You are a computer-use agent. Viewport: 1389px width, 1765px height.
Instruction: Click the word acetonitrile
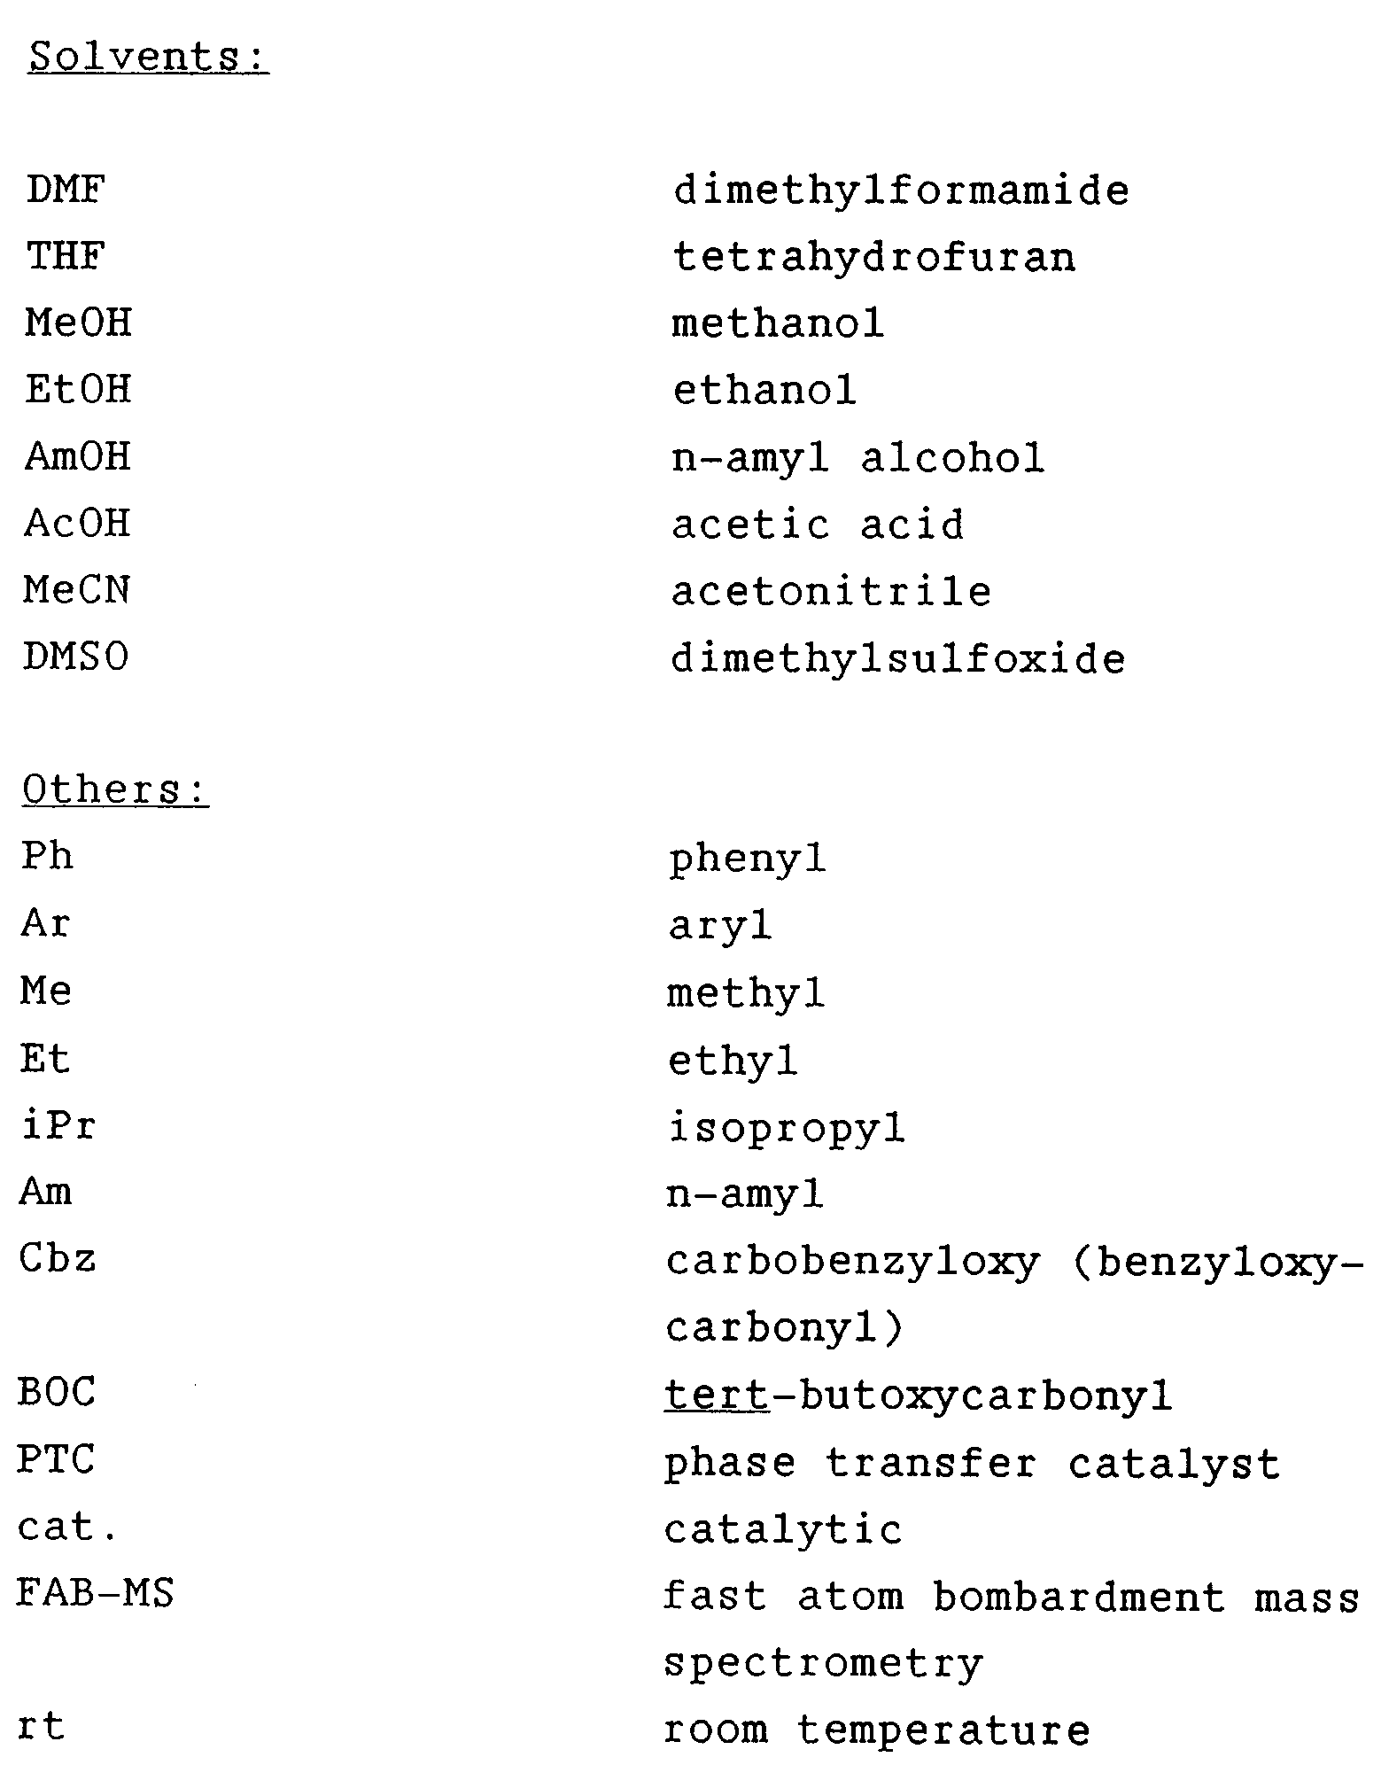coord(832,591)
